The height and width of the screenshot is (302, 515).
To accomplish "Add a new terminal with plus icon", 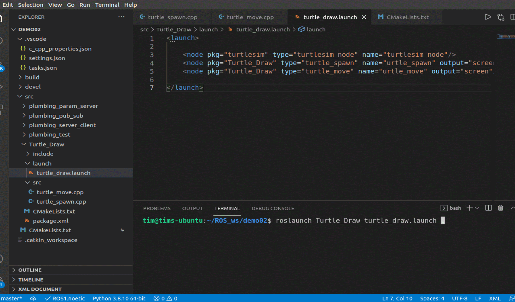I will click(x=469, y=208).
